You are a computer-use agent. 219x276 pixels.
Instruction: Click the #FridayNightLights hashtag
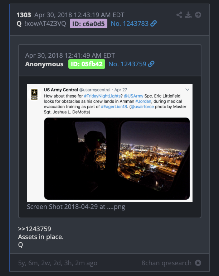pos(102,96)
